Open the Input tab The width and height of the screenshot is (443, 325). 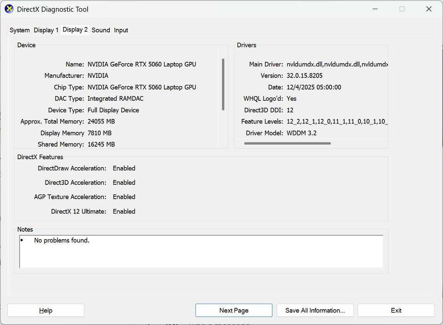[121, 30]
